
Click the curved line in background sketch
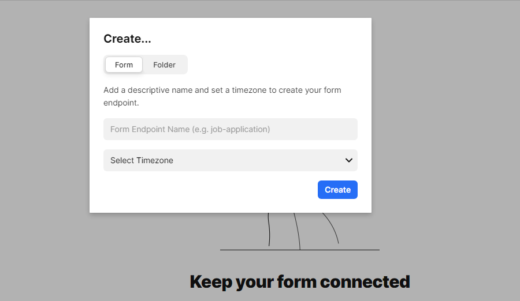click(x=332, y=228)
